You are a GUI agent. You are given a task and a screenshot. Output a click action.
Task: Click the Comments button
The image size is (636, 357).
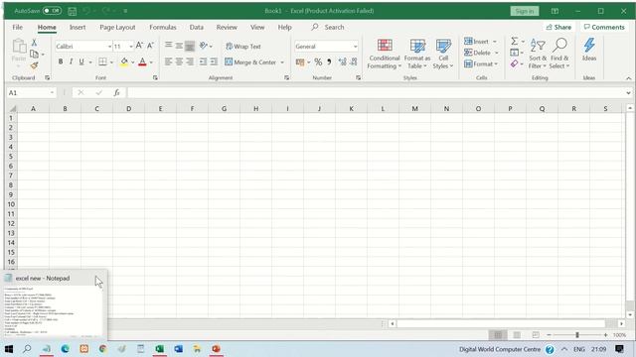click(x=604, y=27)
